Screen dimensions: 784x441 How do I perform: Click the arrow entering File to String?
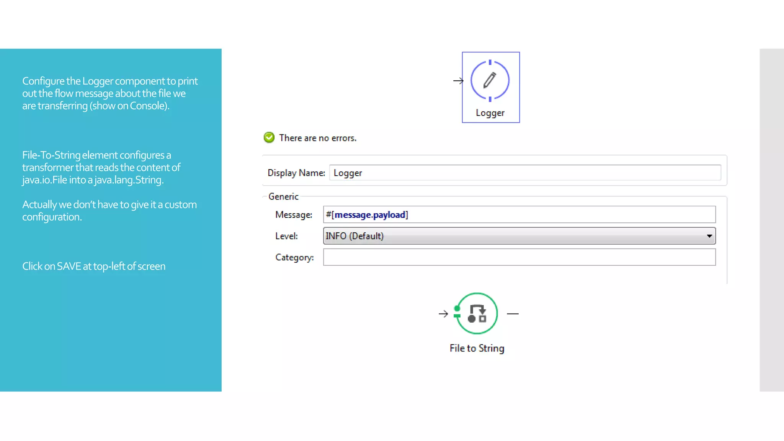point(443,314)
